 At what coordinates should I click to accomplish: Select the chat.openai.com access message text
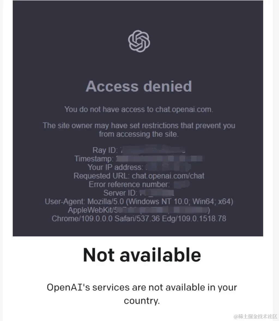[139, 109]
